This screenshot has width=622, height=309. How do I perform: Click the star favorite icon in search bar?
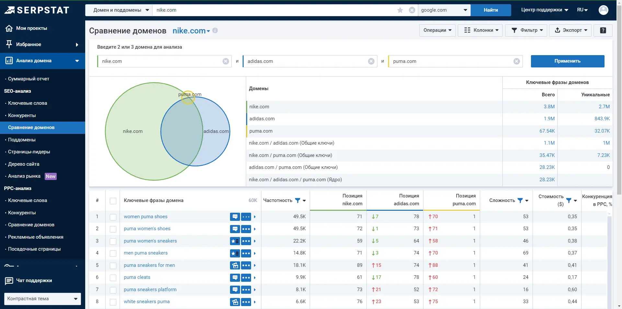click(x=400, y=10)
